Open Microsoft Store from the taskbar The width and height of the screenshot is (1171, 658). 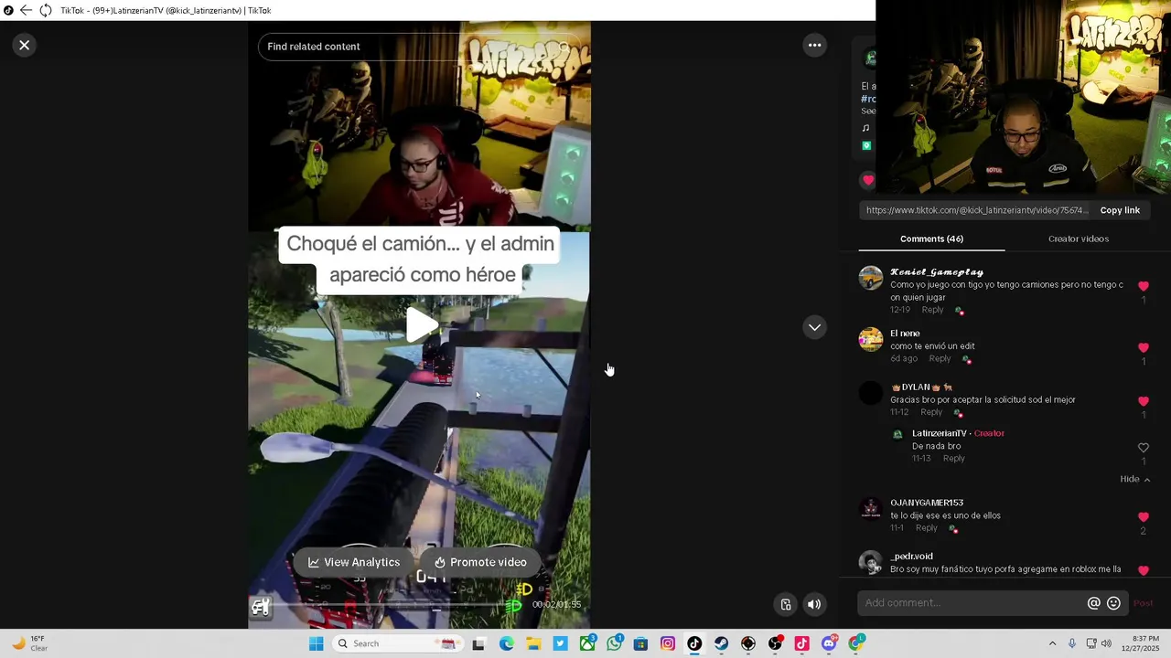(640, 643)
